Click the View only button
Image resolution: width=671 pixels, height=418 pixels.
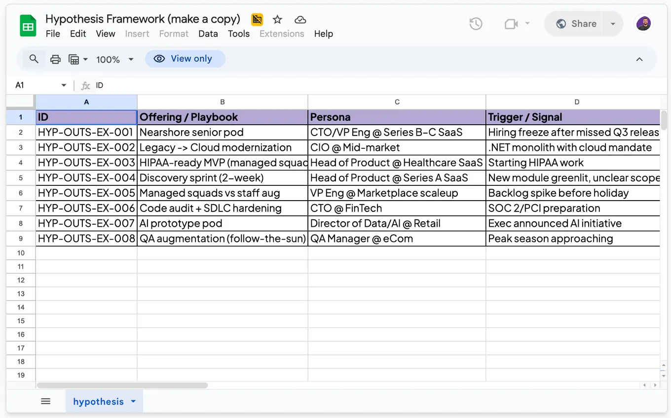[x=185, y=59]
